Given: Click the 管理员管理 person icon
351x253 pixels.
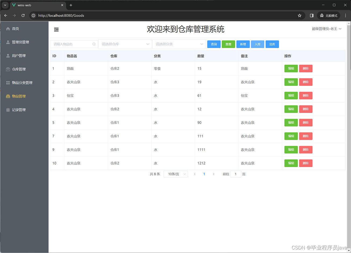Looking at the screenshot, I should click(x=8, y=42).
